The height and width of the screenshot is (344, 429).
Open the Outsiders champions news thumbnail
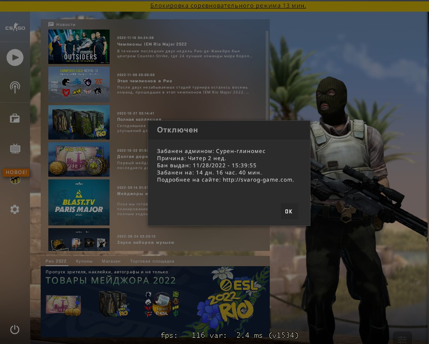[x=79, y=47]
